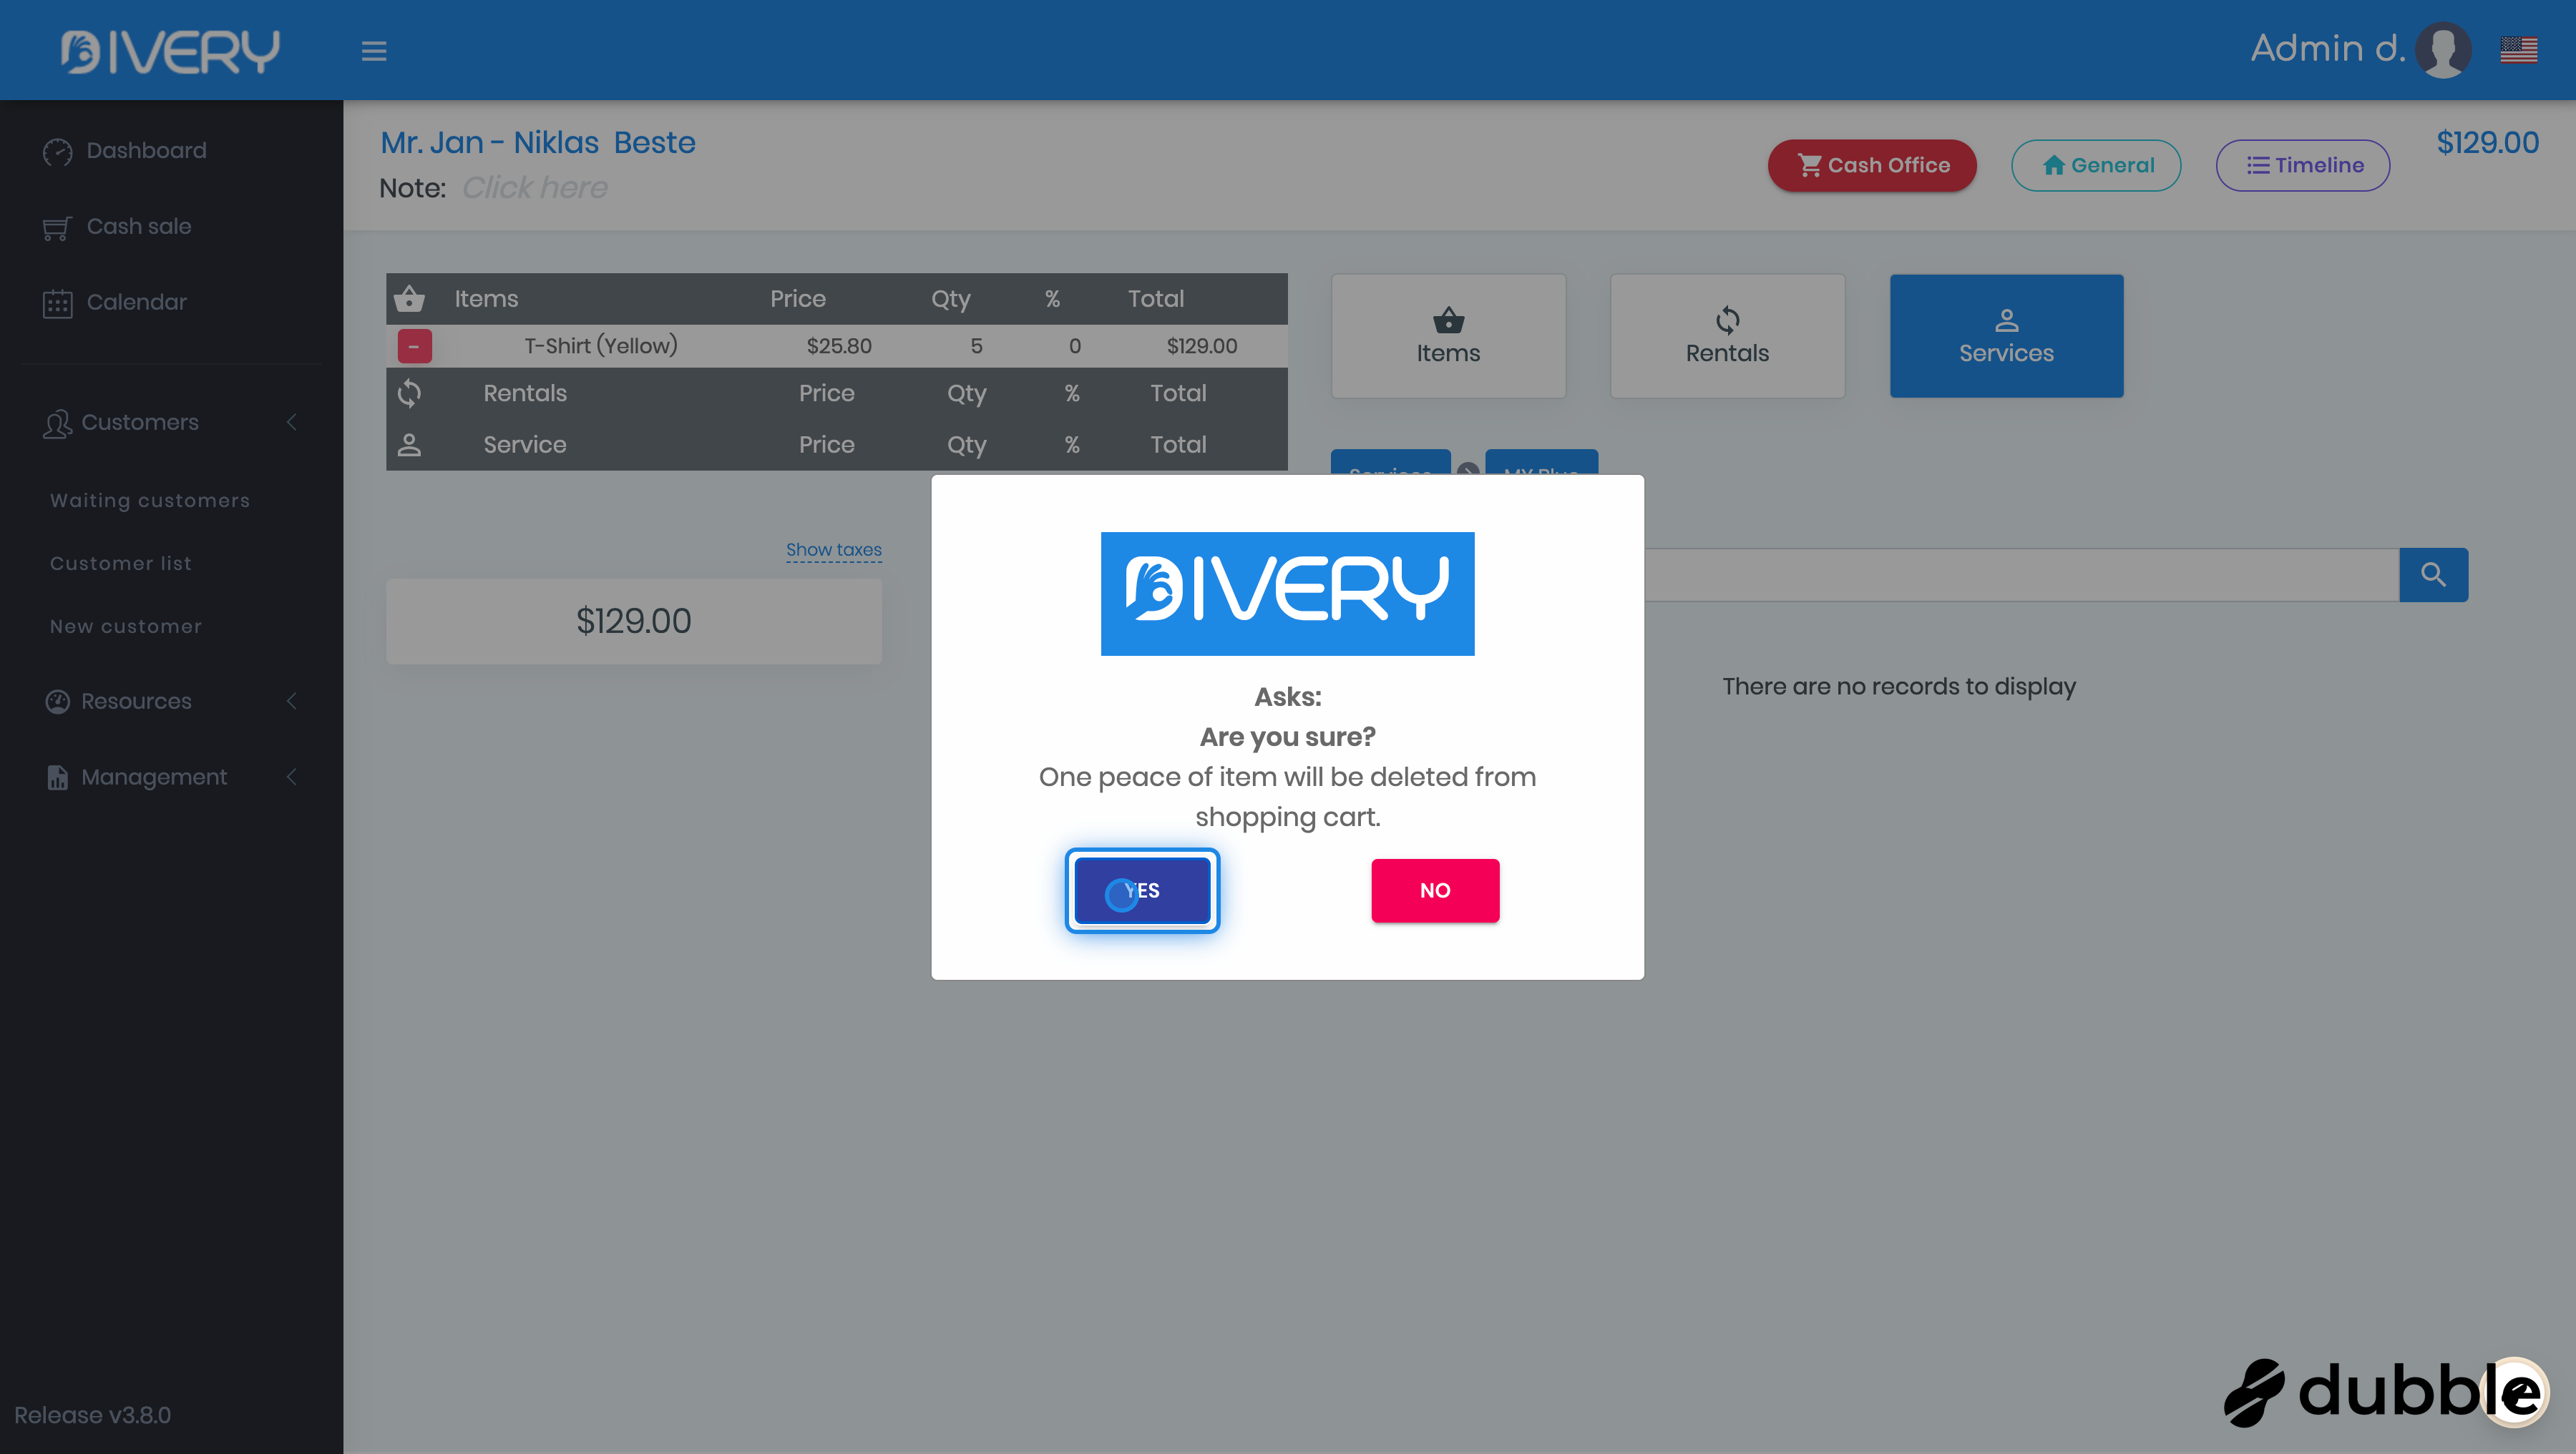
Task: Switch to the Items tab
Action: (x=1448, y=335)
